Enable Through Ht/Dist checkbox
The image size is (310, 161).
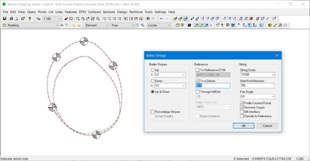coord(197,92)
